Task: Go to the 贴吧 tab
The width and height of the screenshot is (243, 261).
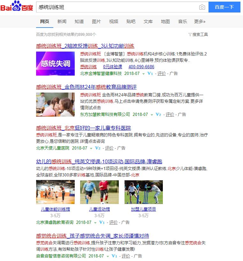Action: tap(131, 21)
